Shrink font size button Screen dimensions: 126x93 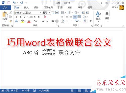click(x=47, y=21)
